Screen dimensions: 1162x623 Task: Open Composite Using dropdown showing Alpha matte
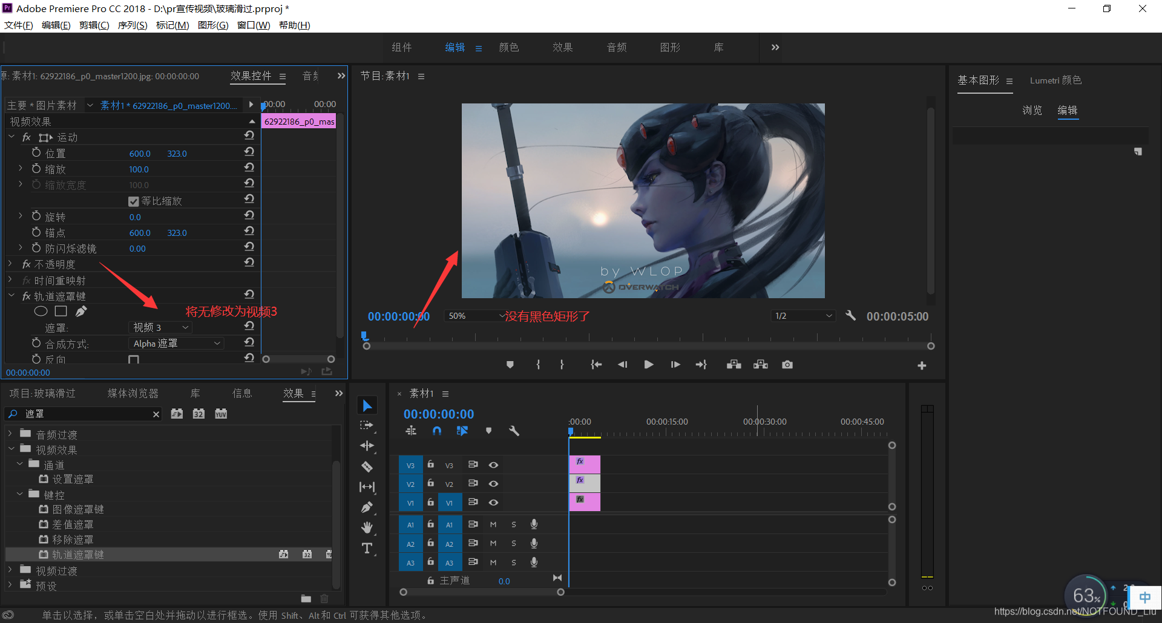pos(176,343)
